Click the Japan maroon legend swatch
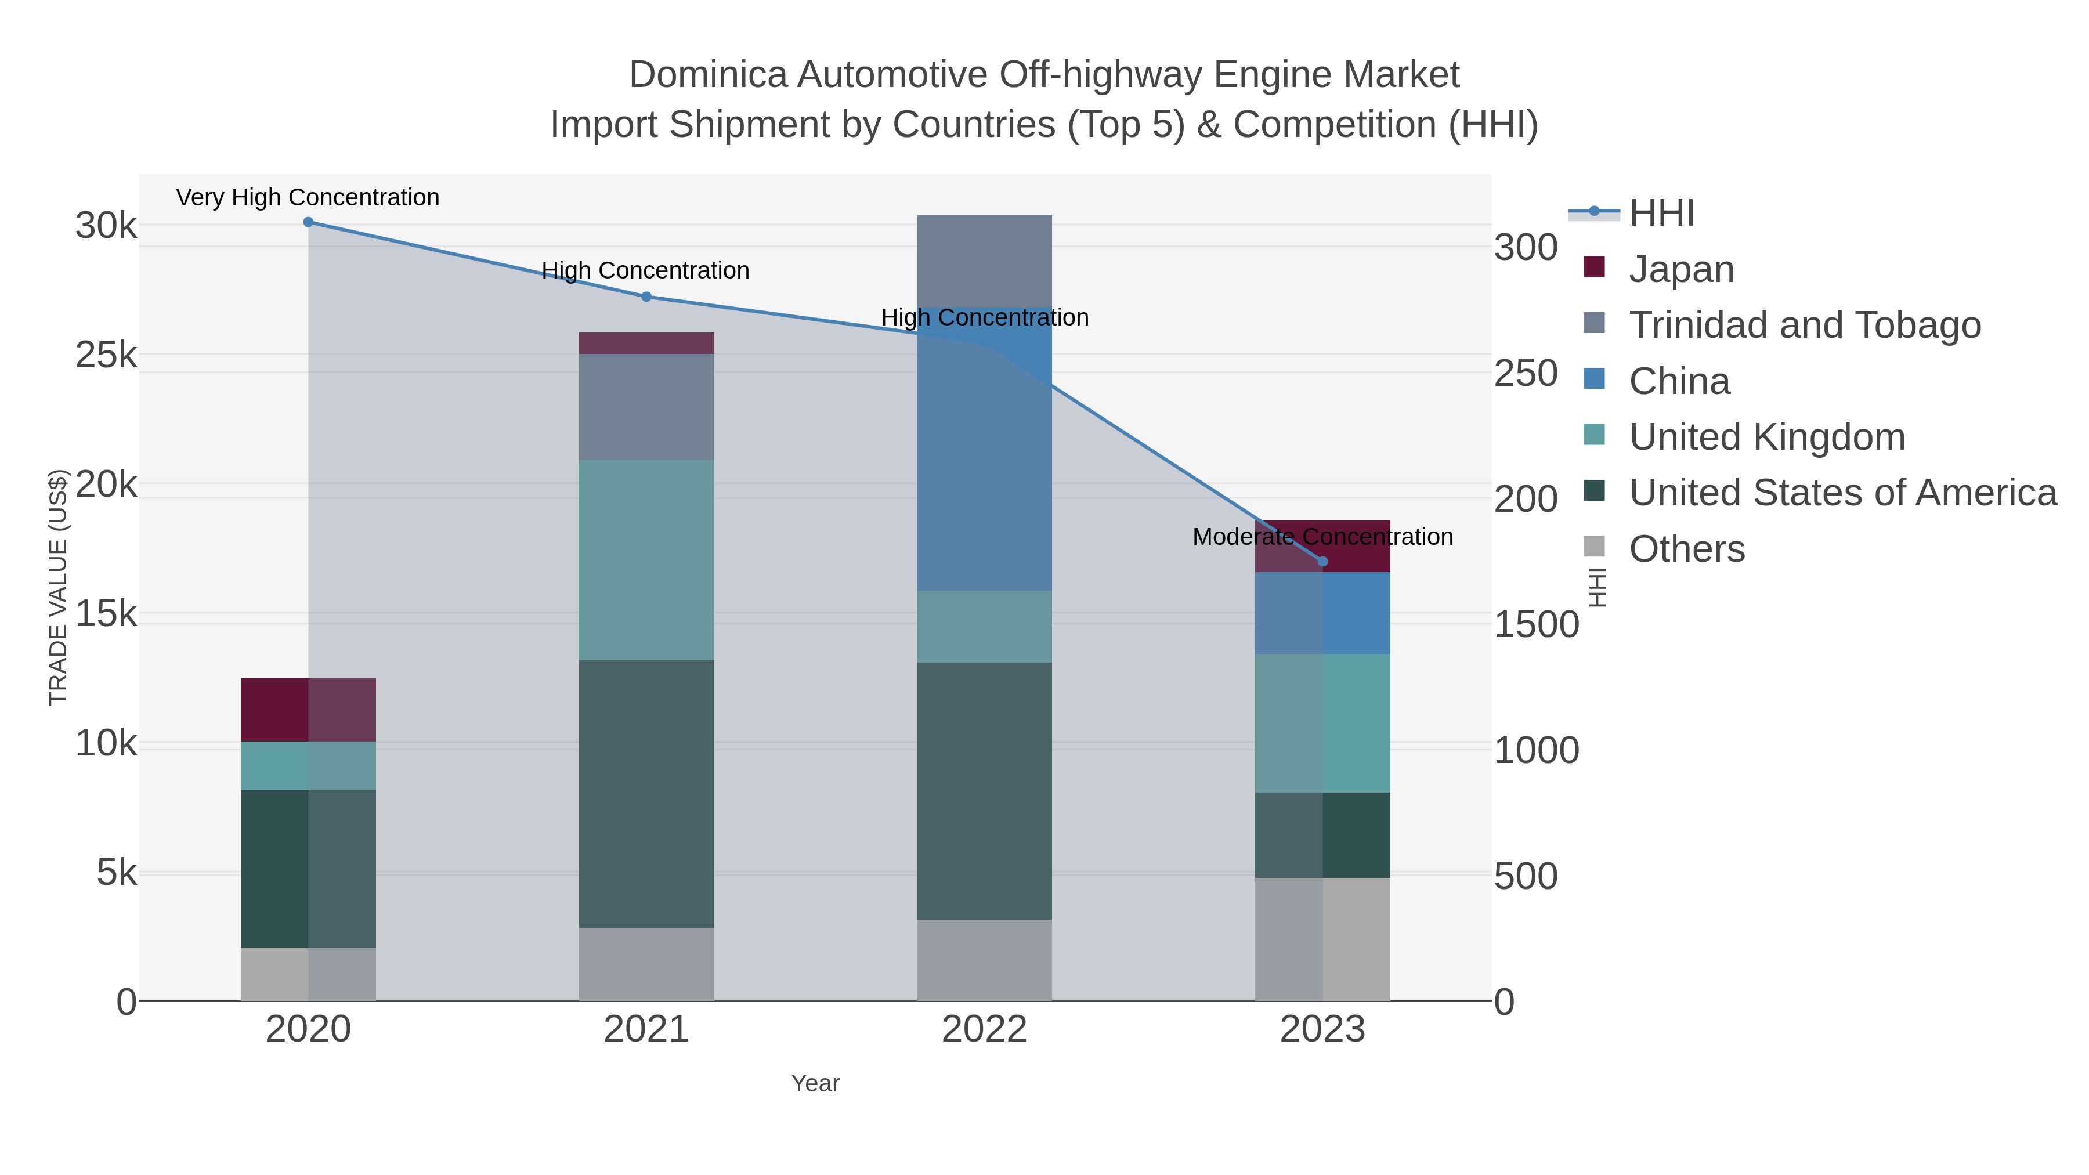Image resolution: width=2089 pixels, height=1175 pixels. pyautogui.click(x=1595, y=267)
